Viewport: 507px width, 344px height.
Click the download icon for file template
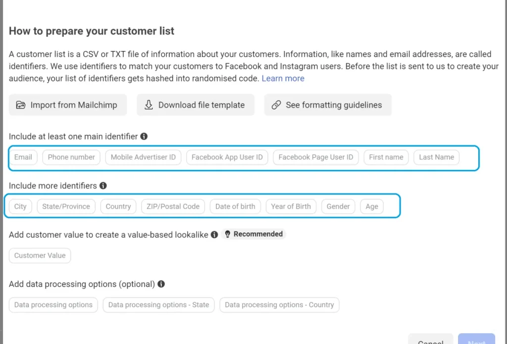click(149, 105)
